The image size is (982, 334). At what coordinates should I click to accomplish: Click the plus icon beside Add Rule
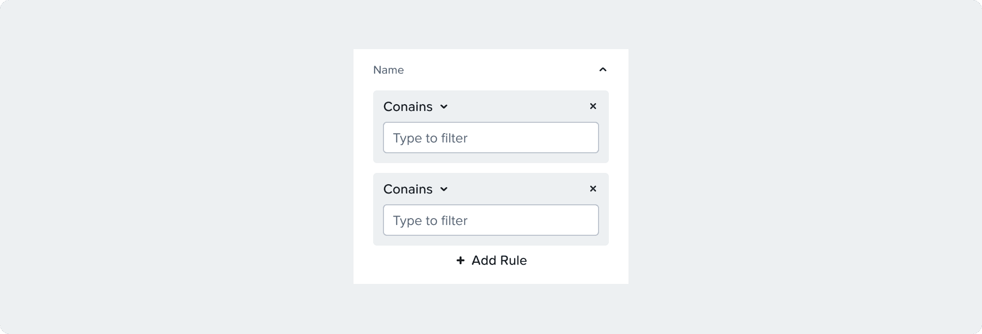point(461,260)
